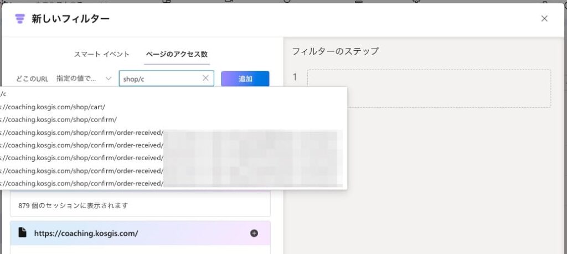Select the https://coaching.kosgis.com/ row
567x254 pixels.
point(140,233)
